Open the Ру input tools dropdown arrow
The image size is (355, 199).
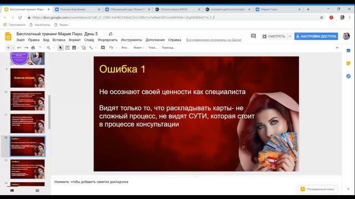[116, 48]
